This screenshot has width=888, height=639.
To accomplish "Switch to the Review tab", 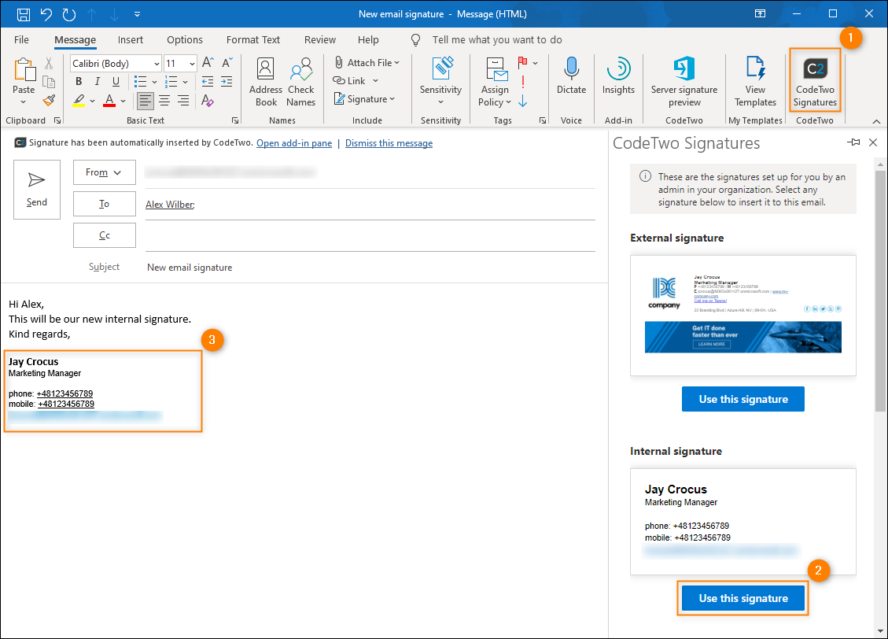I will (x=320, y=39).
